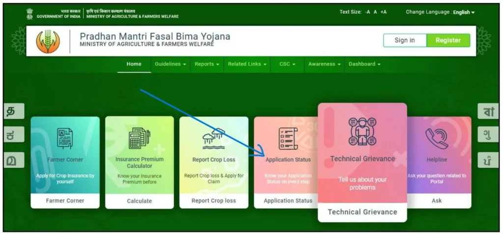Viewport: 503px width, 234px height.
Task: Select Punjabi language letter tile
Action: click(488, 159)
